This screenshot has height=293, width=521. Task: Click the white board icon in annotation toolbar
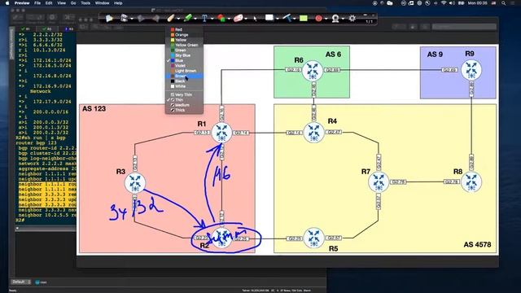[x=269, y=18]
